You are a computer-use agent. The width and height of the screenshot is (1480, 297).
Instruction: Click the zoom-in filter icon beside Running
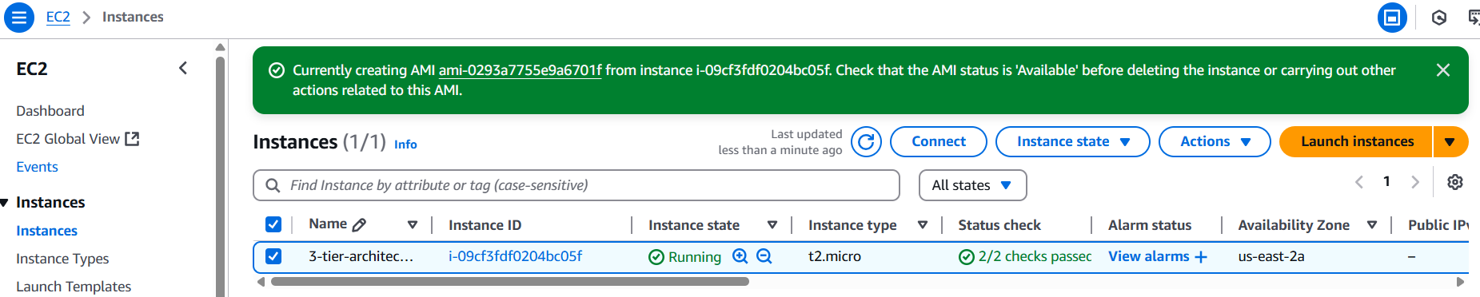[740, 256]
